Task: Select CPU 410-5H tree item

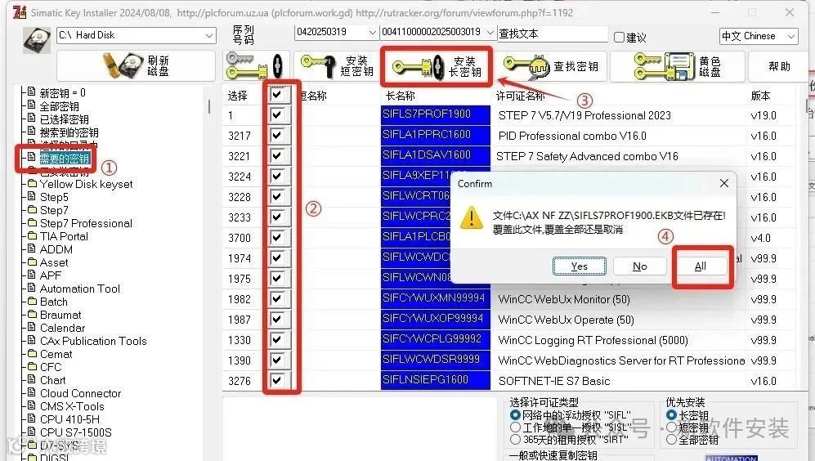Action: [x=69, y=419]
